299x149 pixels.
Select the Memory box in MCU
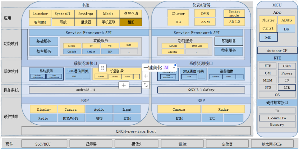[x=277, y=125]
